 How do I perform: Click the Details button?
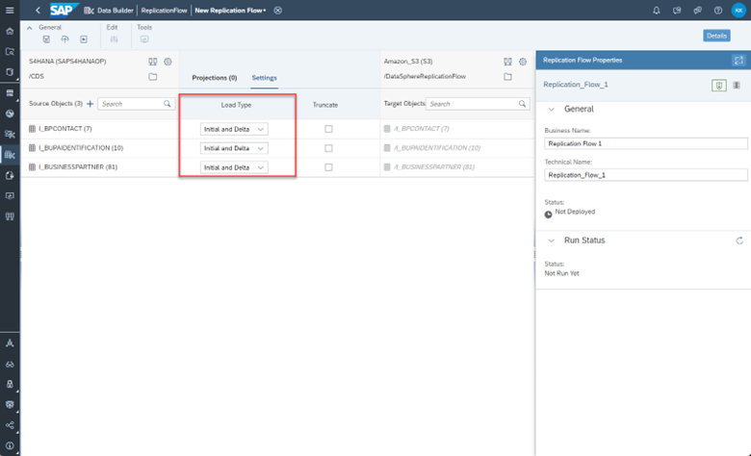(716, 36)
